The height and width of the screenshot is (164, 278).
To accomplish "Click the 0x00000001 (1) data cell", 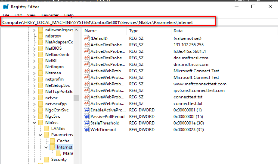I will (x=188, y=110).
